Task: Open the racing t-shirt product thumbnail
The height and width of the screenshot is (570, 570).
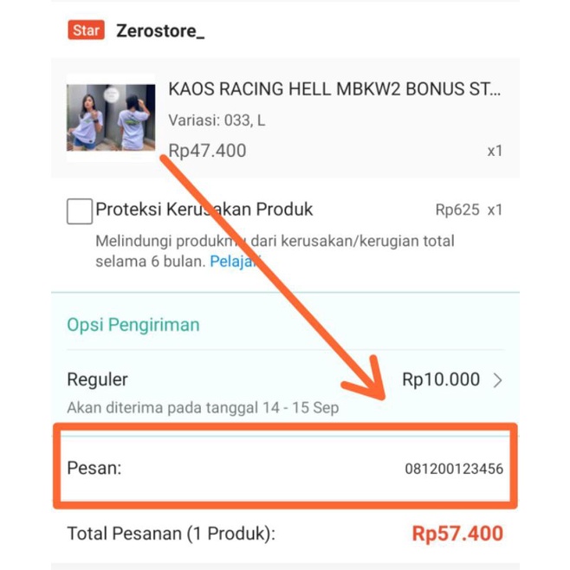Action: point(111,118)
